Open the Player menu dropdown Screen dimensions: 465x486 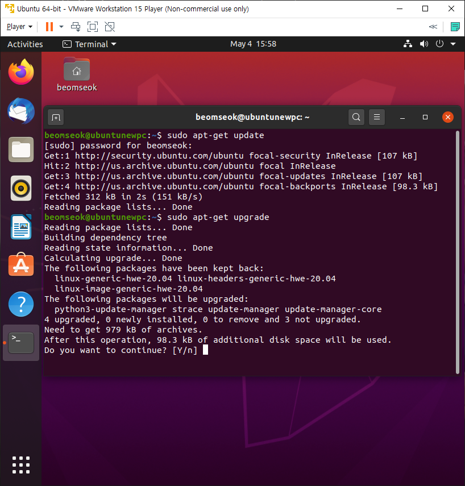coord(19,27)
